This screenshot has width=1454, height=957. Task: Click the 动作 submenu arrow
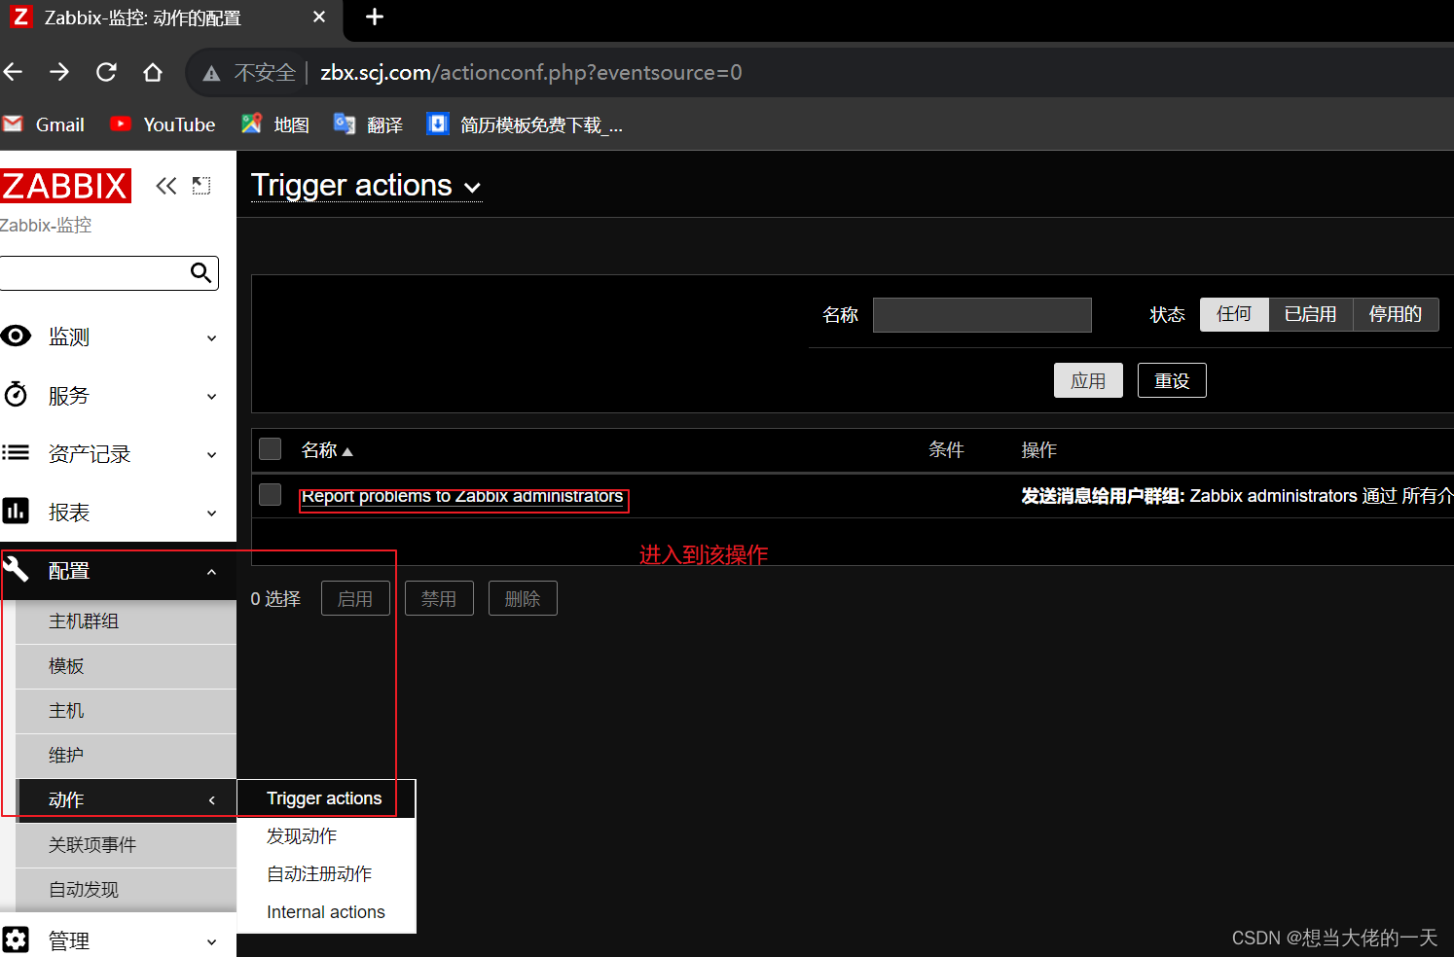(212, 800)
